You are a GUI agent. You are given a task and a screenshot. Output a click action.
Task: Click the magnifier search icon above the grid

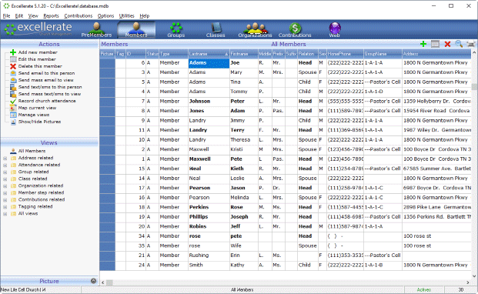click(x=459, y=44)
